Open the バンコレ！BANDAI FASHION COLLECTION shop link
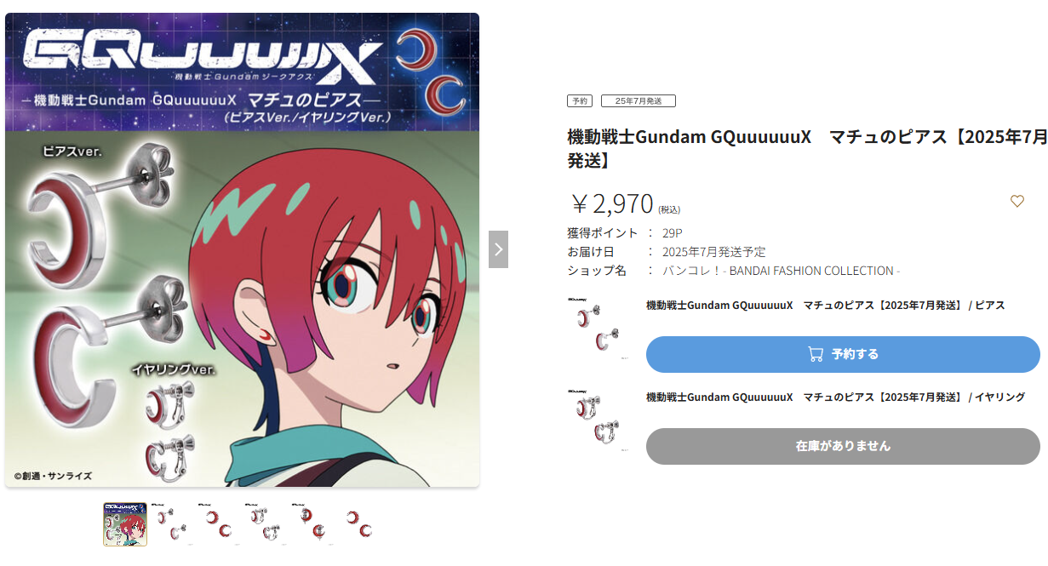Image resolution: width=1048 pixels, height=566 pixels. pos(781,271)
